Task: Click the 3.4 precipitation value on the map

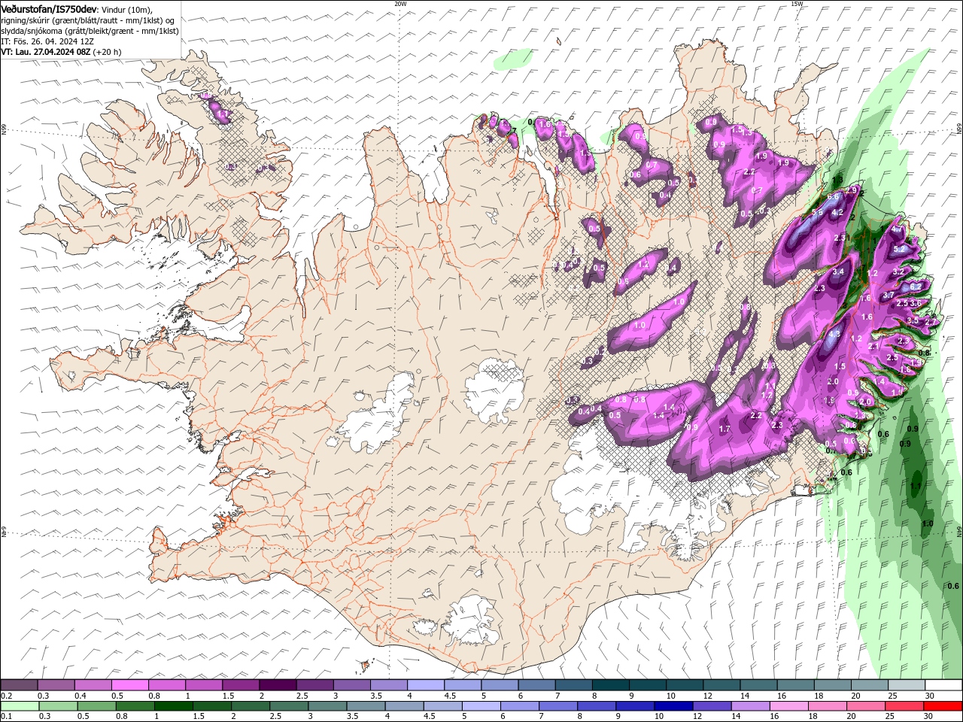Action: pos(838,272)
